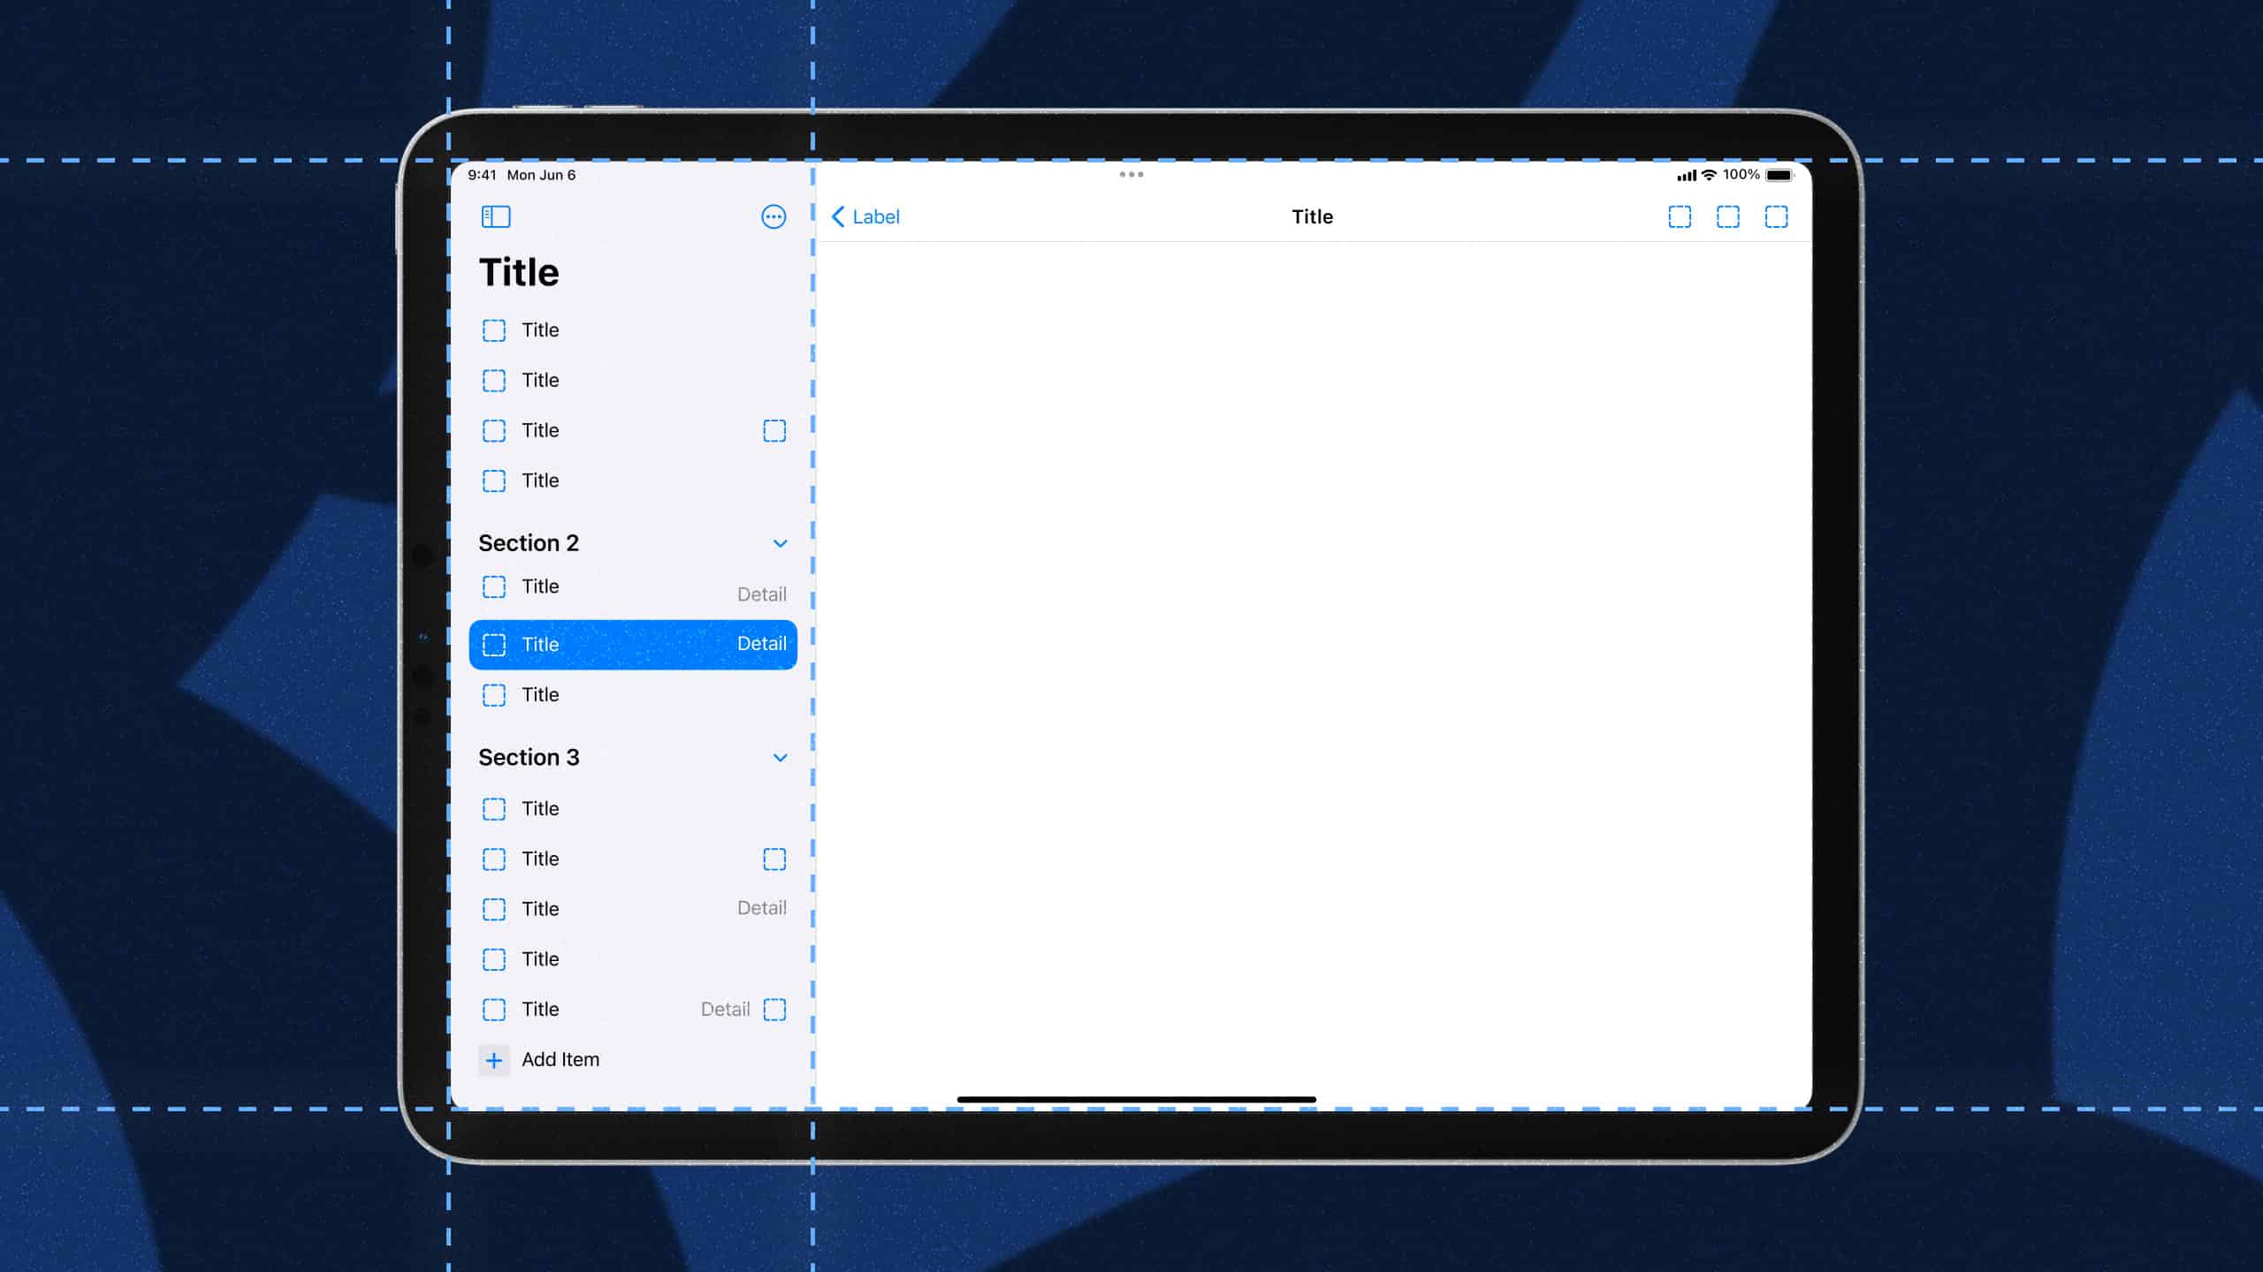
Task: Tap the cellular signal bars in the status bar
Action: pyautogui.click(x=1687, y=176)
